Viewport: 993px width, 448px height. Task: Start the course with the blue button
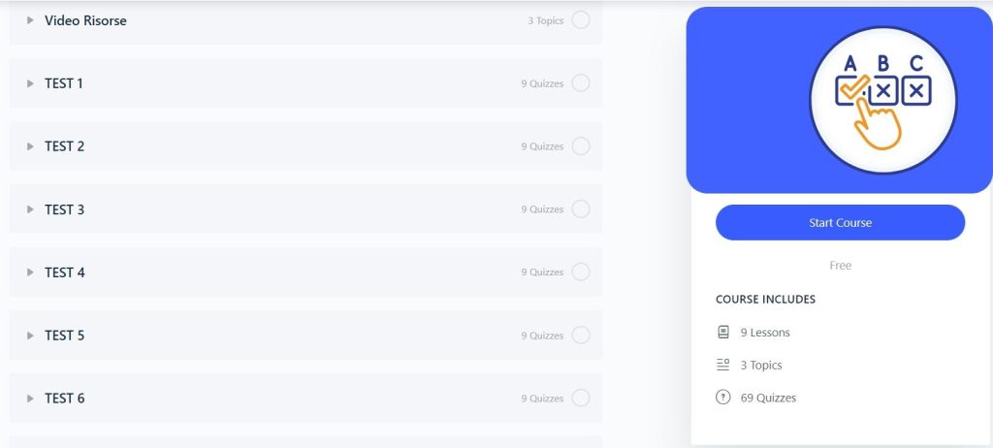pos(840,222)
